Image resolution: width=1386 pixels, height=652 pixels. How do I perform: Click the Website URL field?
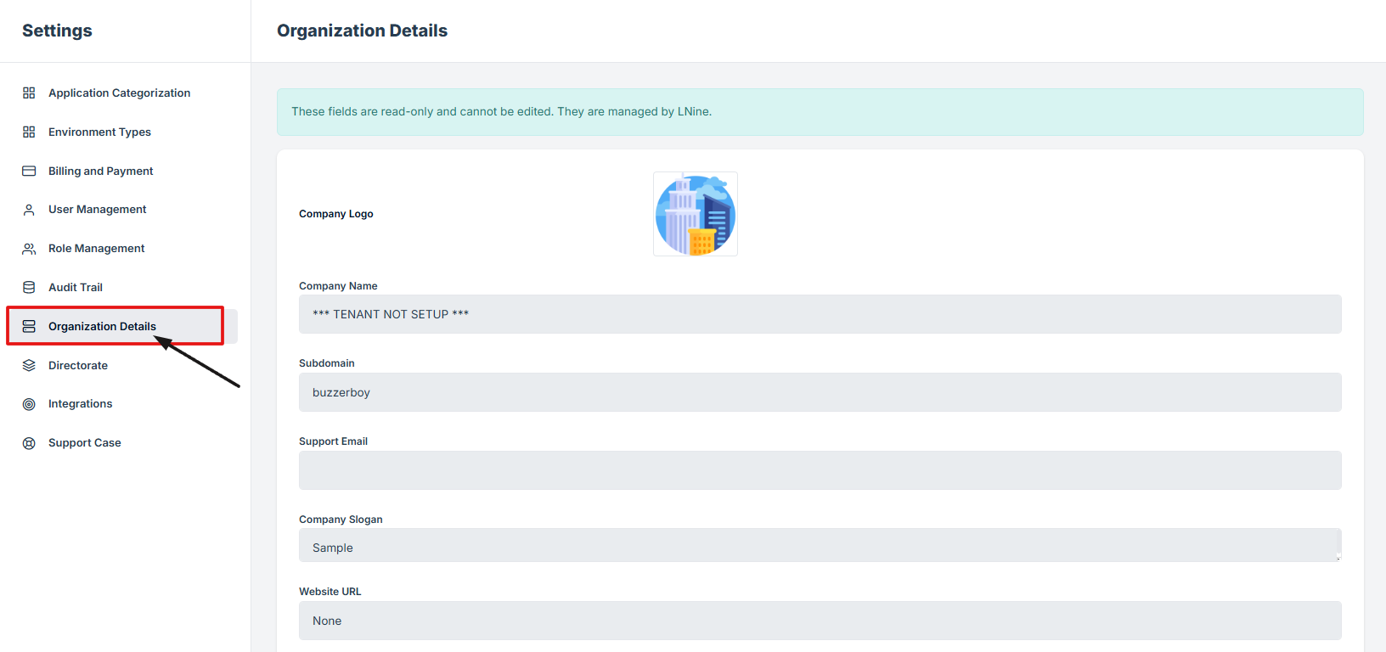pos(820,621)
